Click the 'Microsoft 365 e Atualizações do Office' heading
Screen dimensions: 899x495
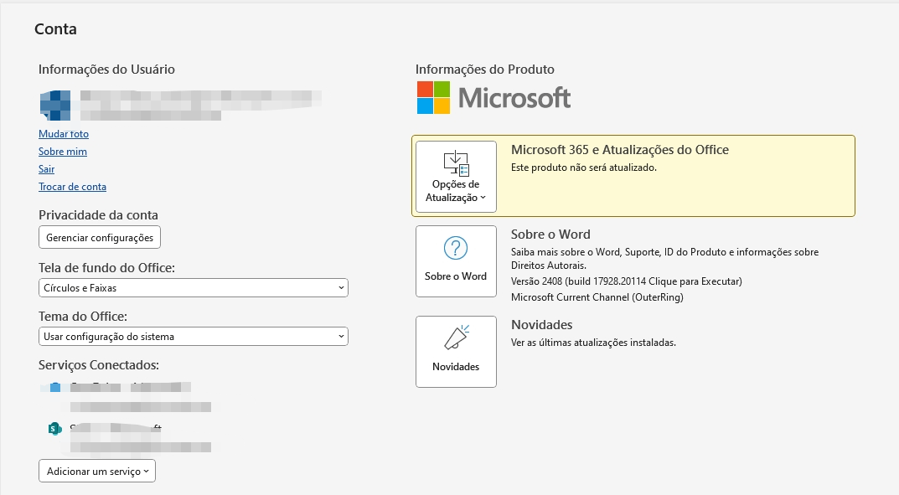(x=620, y=150)
